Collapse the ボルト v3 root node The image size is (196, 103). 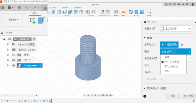[4, 39]
